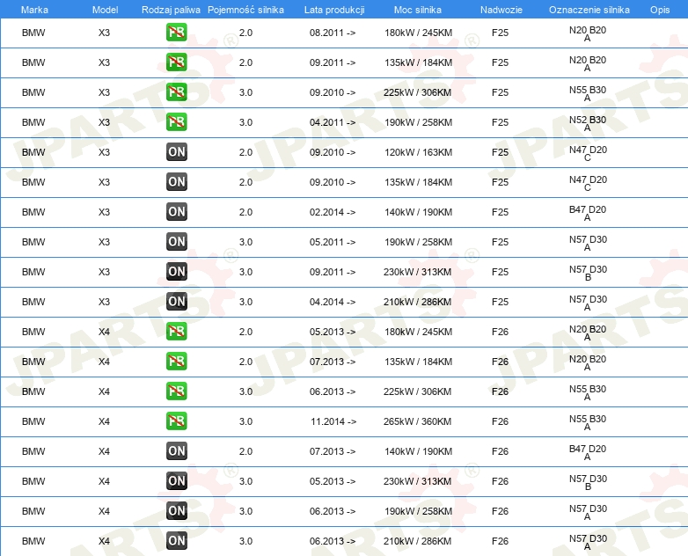Select the 04.2014 -> production date cell
688x556 pixels.
(333, 302)
